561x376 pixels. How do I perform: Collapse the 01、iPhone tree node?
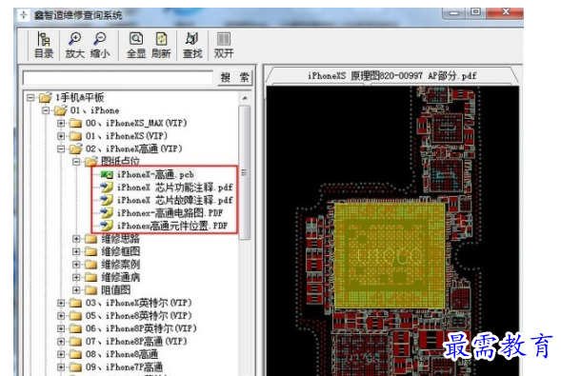click(46, 110)
